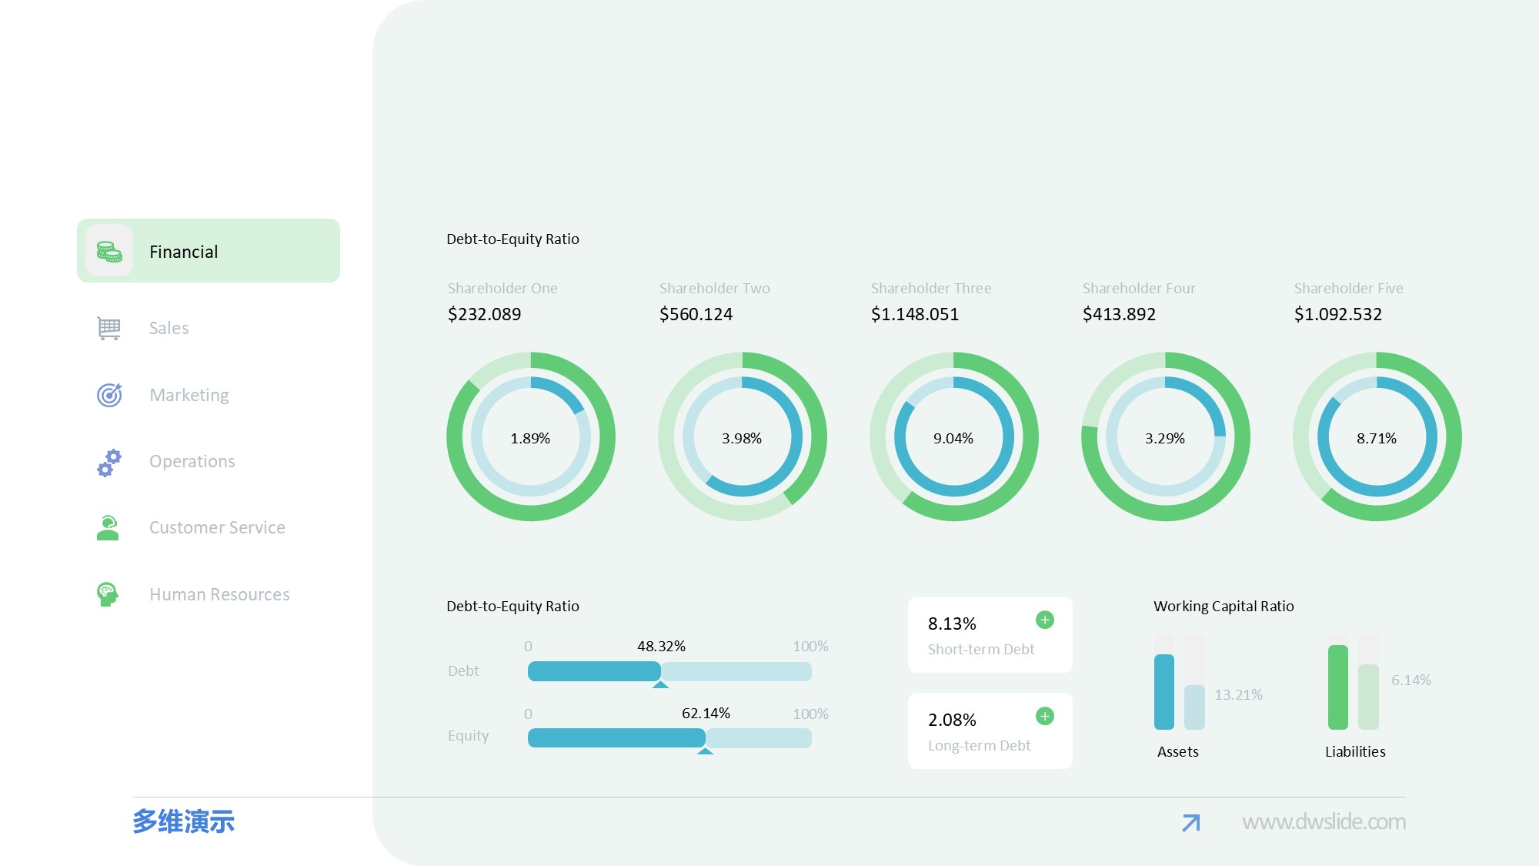1539x866 pixels.
Task: Click the green Liabilities bar
Action: pos(1337,687)
